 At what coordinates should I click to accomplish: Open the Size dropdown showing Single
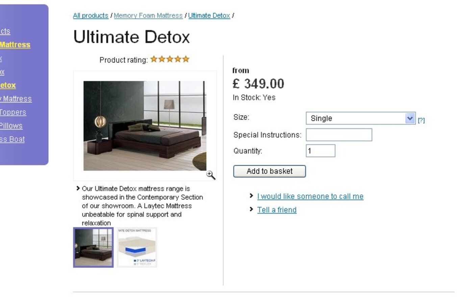point(360,118)
